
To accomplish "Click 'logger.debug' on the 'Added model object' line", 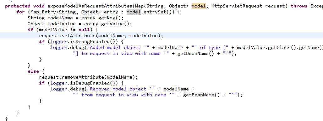I will tap(67, 48).
